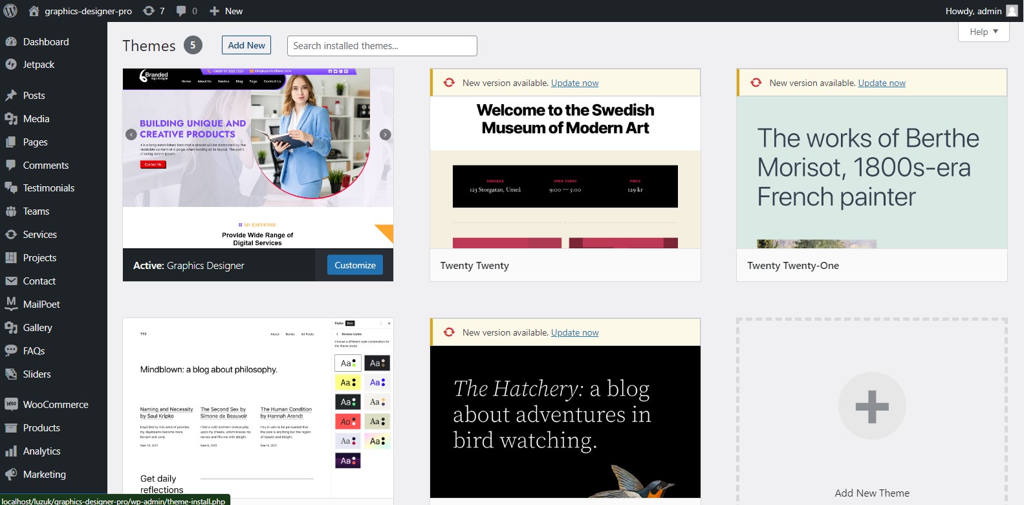Open Twenty Twenty theme preview thumbnail

click(565, 172)
